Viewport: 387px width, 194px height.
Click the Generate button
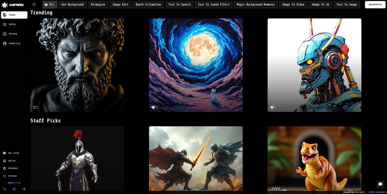[x=375, y=5]
